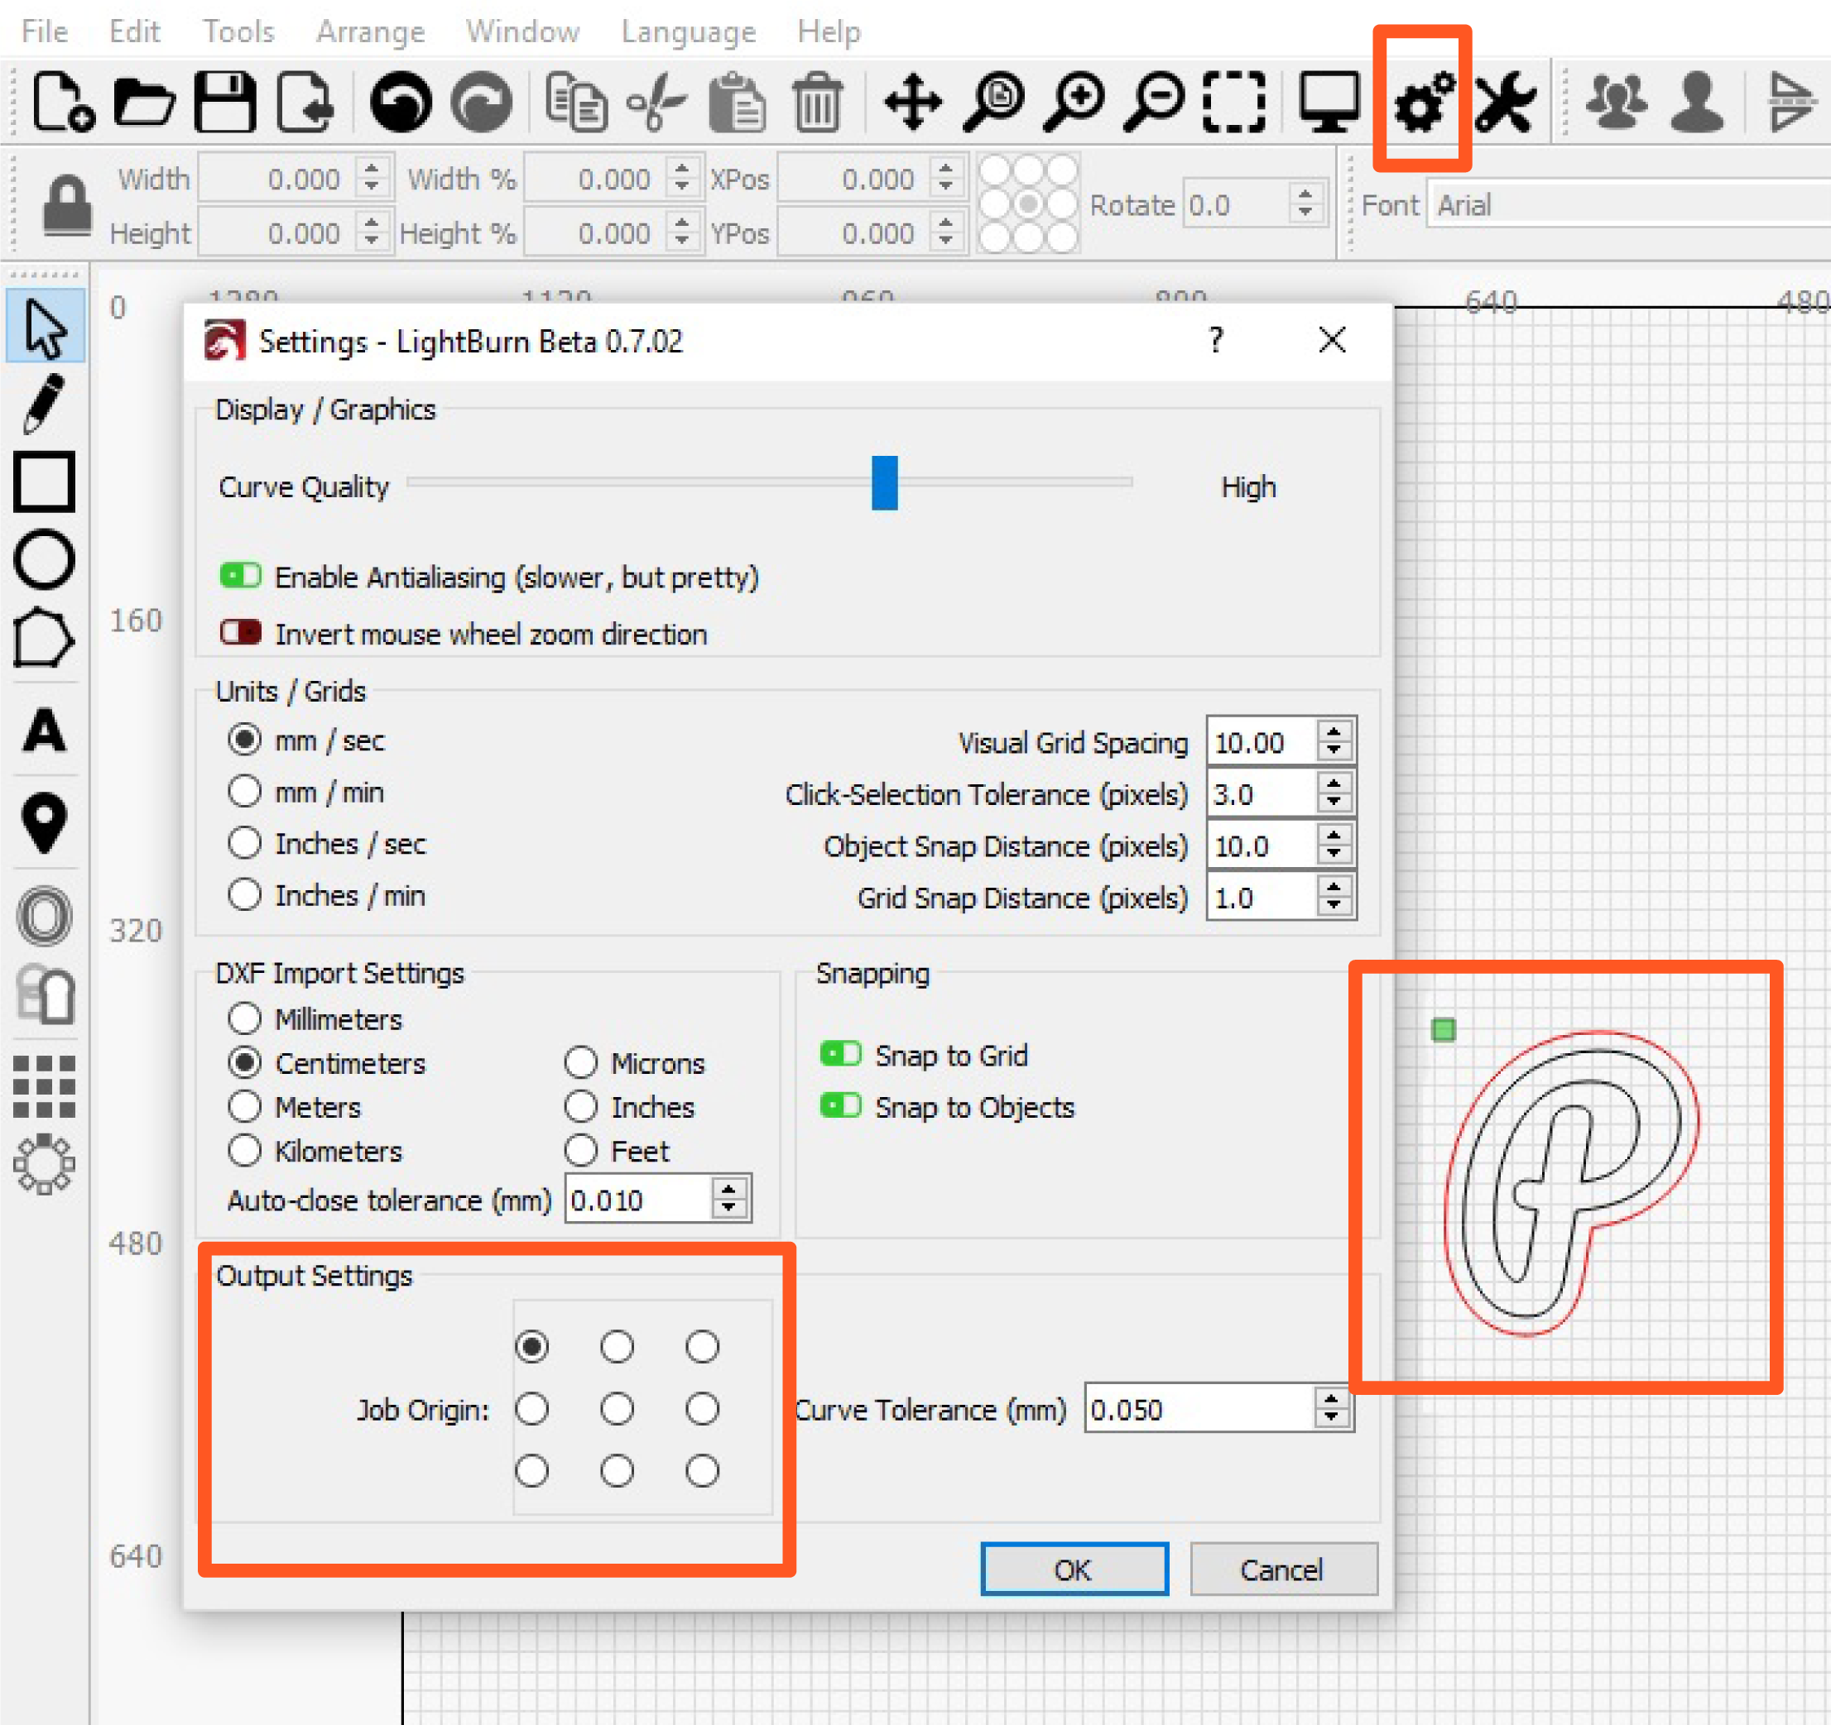The width and height of the screenshot is (1831, 1725).
Task: Open the Edit menu
Action: [x=134, y=31]
